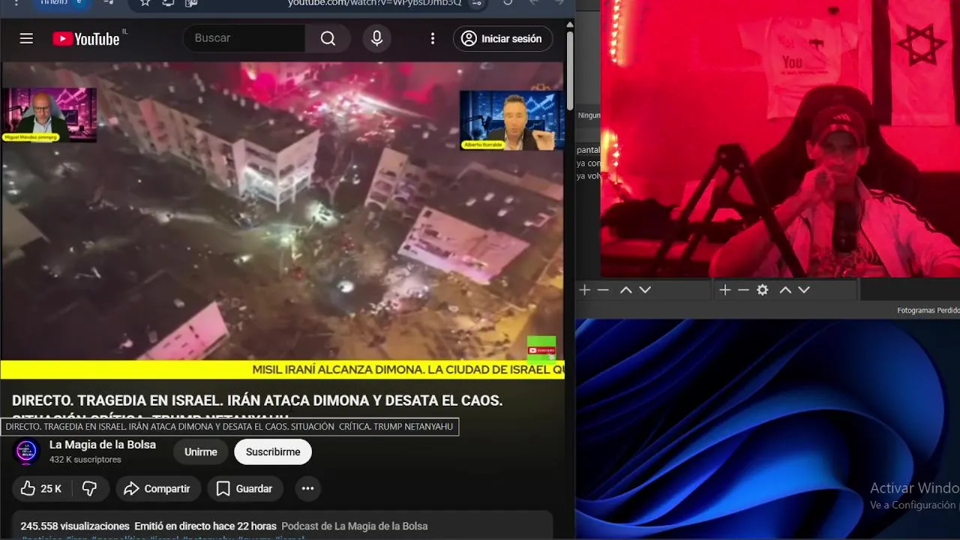Move scene up in OBS scenes panel
The height and width of the screenshot is (540, 960).
(x=625, y=289)
